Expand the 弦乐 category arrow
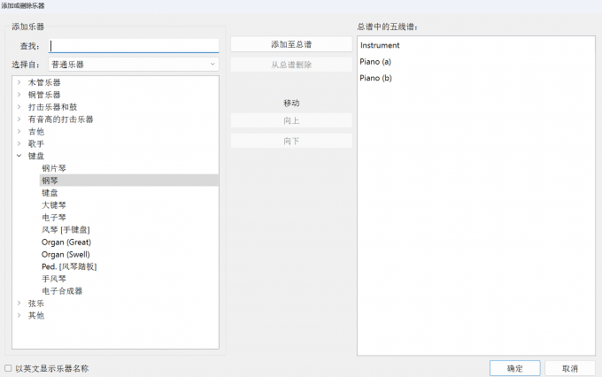 tap(19, 303)
